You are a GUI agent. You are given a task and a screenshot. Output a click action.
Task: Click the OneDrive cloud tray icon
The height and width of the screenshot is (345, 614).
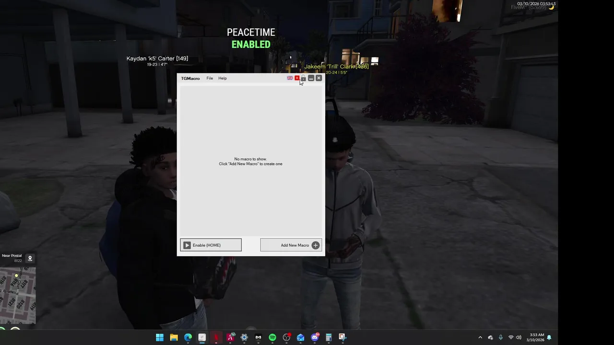490,337
